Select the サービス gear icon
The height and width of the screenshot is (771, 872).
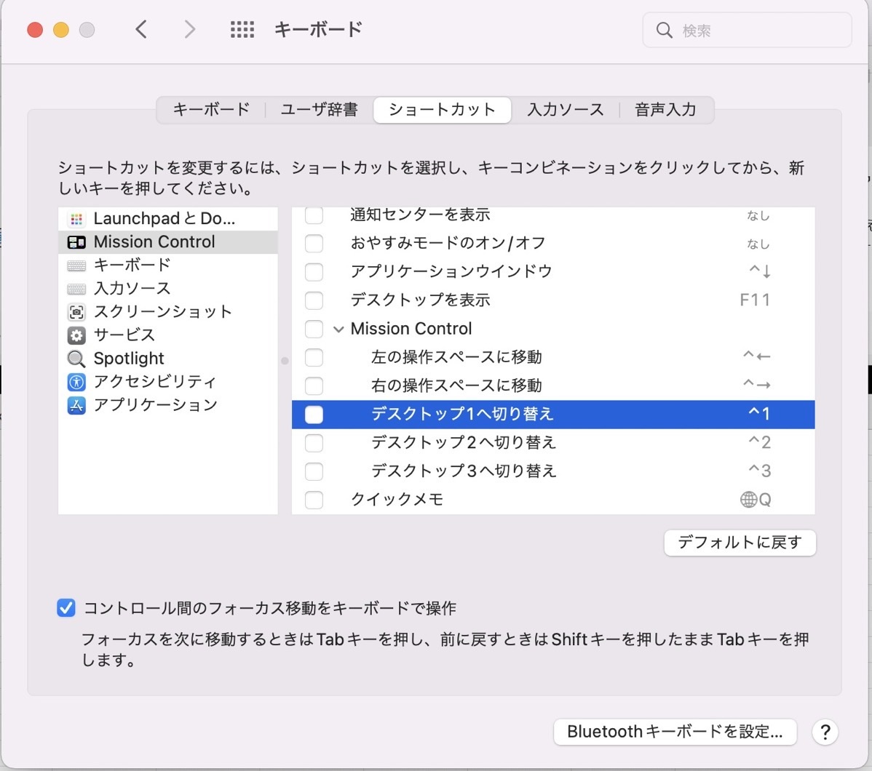[76, 335]
